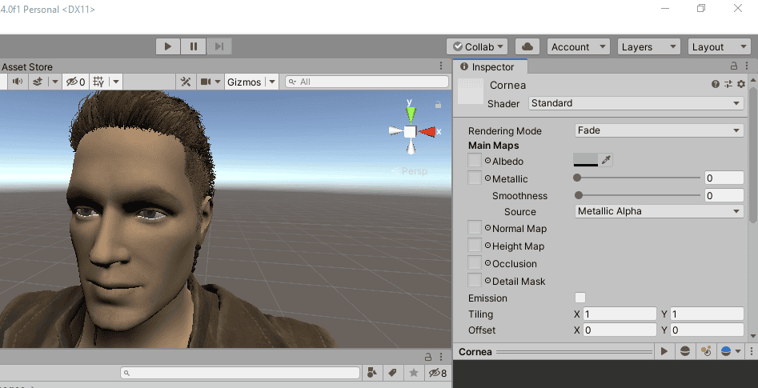
Task: Click the Tiling Y field
Action: (707, 314)
